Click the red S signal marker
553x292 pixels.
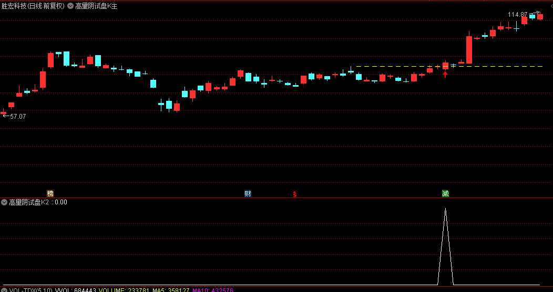click(x=295, y=194)
